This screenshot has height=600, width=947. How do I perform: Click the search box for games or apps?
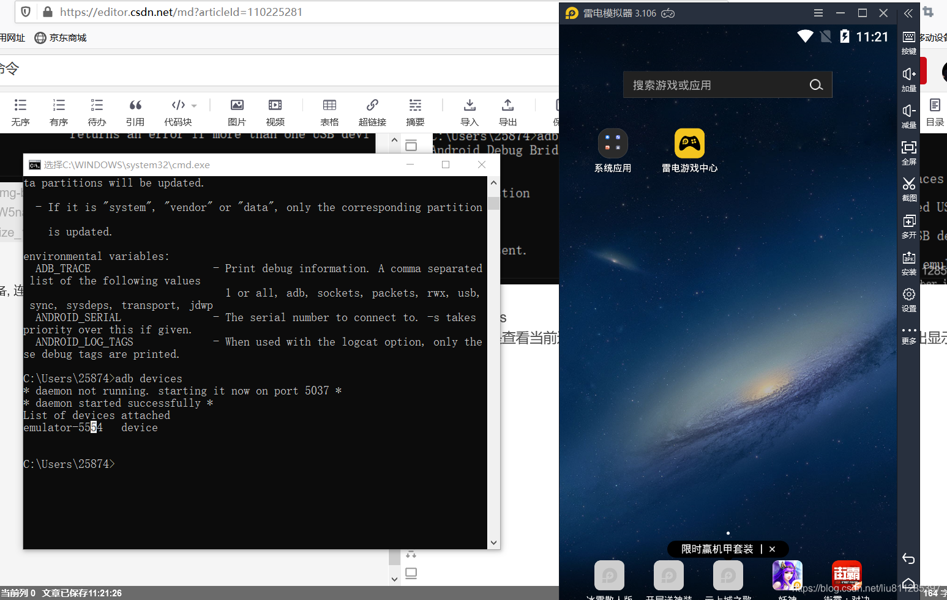click(727, 85)
